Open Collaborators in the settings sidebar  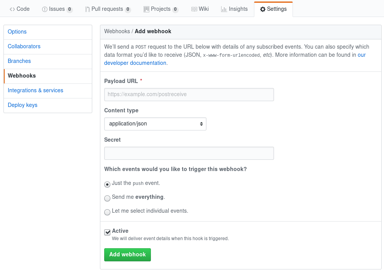pyautogui.click(x=24, y=46)
